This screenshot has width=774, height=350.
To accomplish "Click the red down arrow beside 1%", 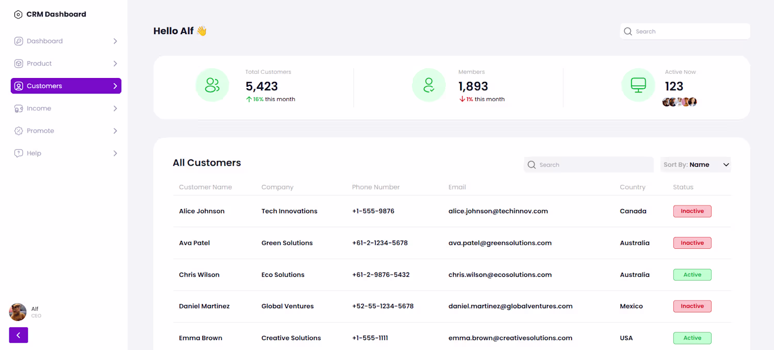I will coord(462,99).
